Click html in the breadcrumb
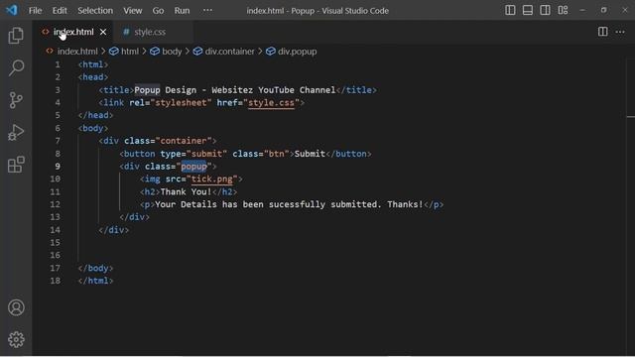This screenshot has width=635, height=357. (130, 52)
